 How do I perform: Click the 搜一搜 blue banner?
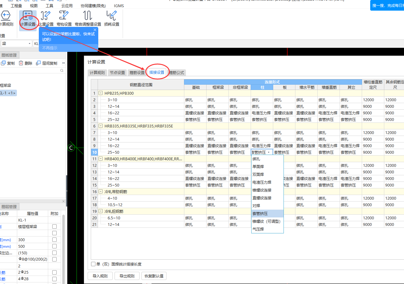click(x=387, y=5)
